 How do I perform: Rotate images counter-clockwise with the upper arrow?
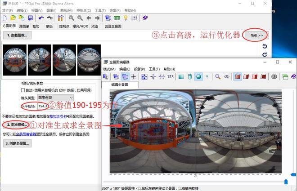pos(265,46)
